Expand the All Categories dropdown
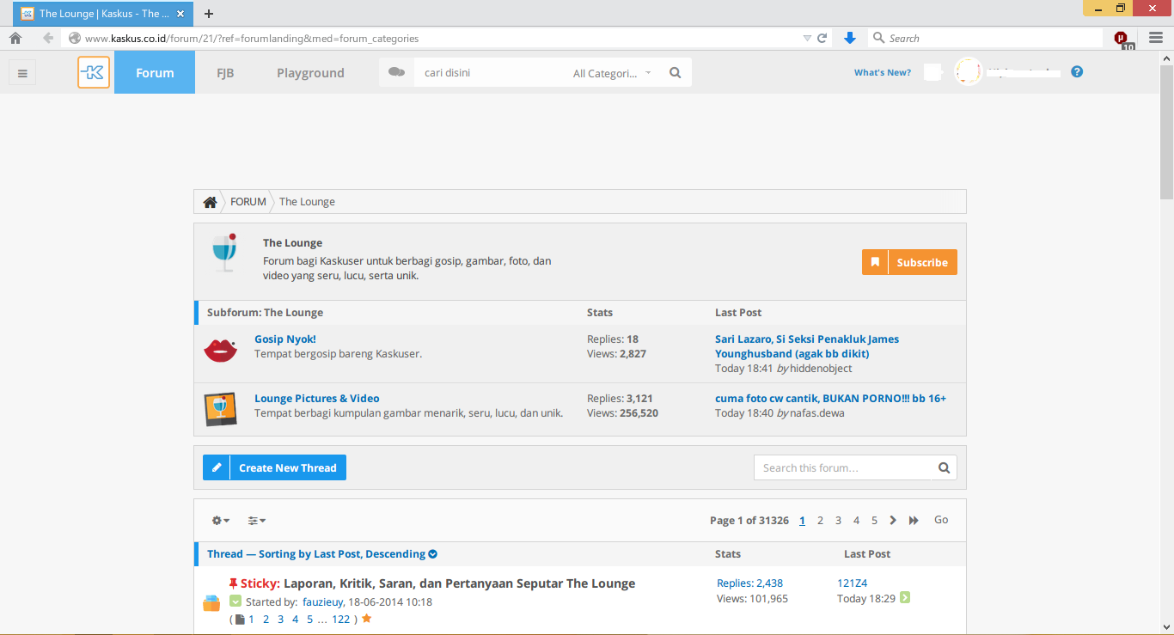Screen dimensions: 1174x635 [612, 73]
